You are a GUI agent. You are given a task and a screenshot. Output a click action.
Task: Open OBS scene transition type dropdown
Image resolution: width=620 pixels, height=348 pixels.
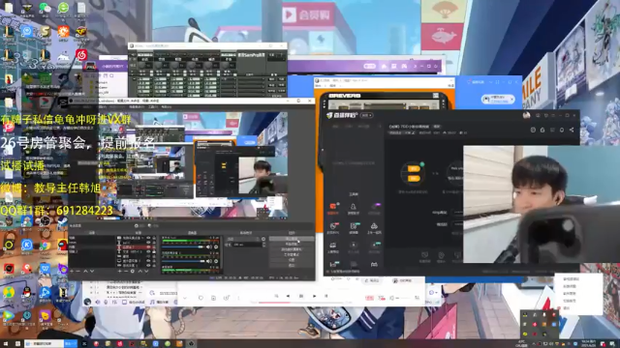pyautogui.click(x=243, y=239)
